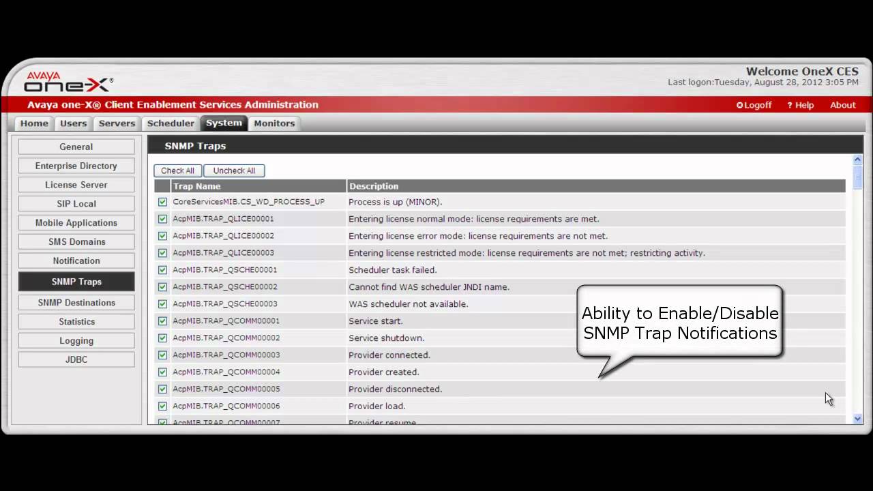Open SMS Domains settings
This screenshot has width=873, height=491.
tap(76, 242)
